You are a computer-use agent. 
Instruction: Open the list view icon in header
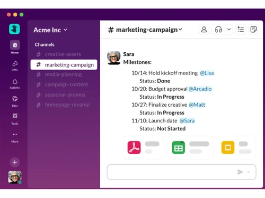pos(241,30)
